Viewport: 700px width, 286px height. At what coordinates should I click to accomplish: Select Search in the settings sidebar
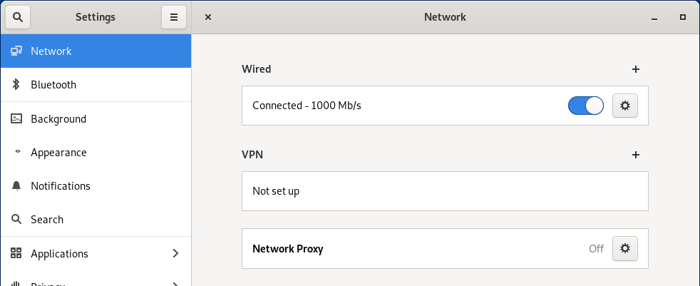click(47, 220)
